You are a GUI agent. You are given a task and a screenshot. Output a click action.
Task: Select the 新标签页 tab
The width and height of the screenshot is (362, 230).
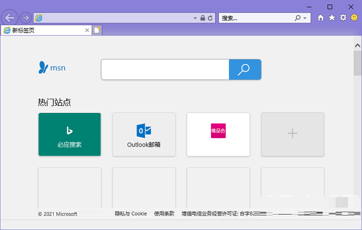[46, 30]
